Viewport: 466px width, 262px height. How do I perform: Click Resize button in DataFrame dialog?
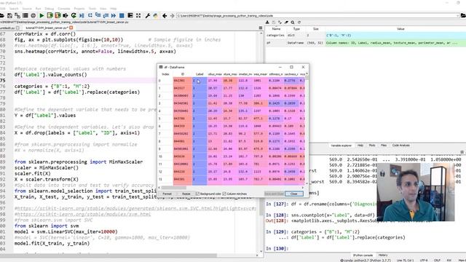(x=186, y=194)
